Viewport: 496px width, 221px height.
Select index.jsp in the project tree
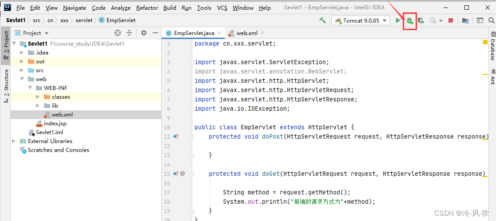tap(55, 124)
